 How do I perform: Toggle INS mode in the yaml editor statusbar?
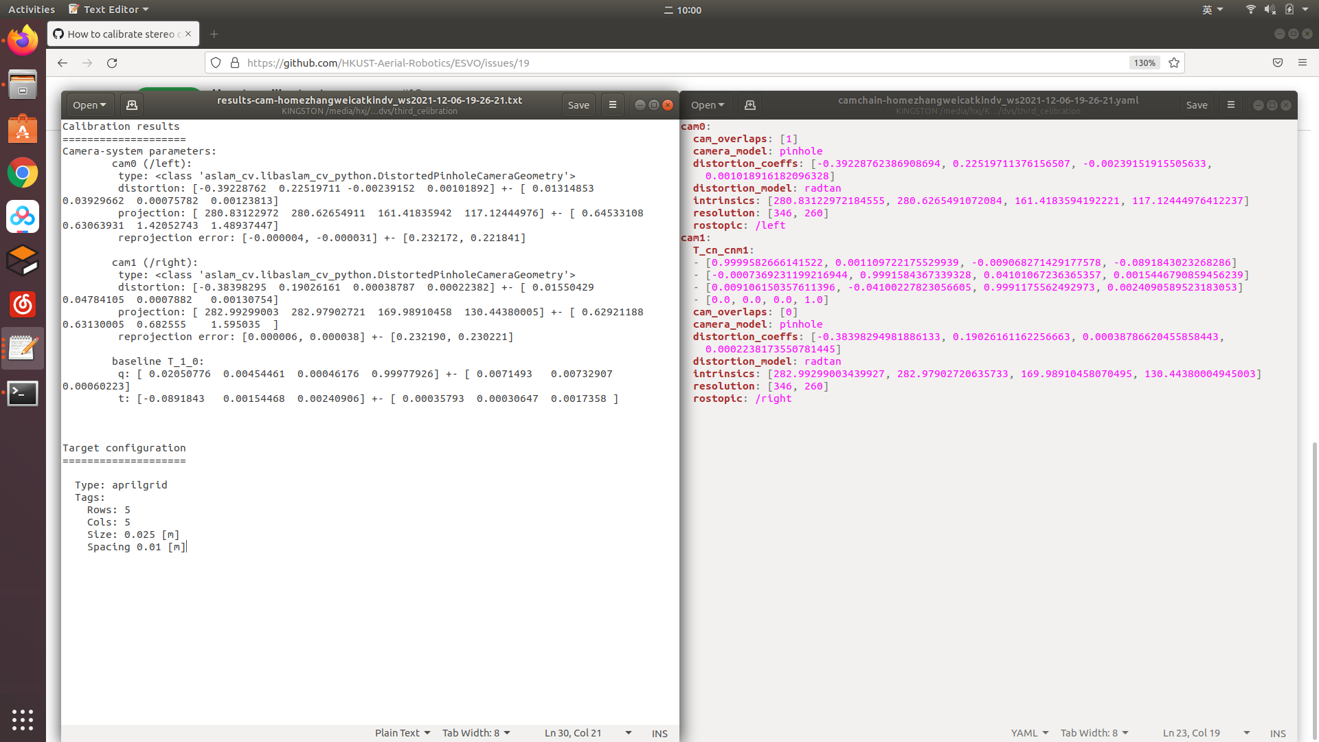pyautogui.click(x=1278, y=733)
